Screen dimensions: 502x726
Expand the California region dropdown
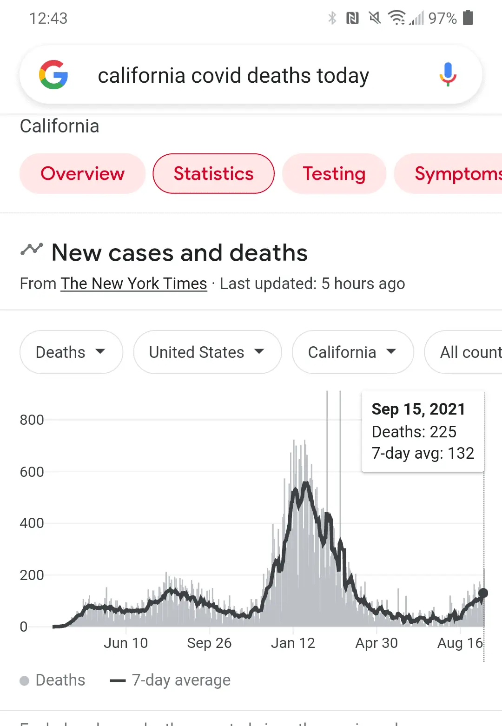[352, 352]
